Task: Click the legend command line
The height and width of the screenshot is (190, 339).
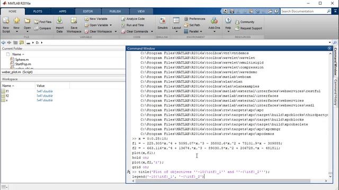Action: pos(168,176)
